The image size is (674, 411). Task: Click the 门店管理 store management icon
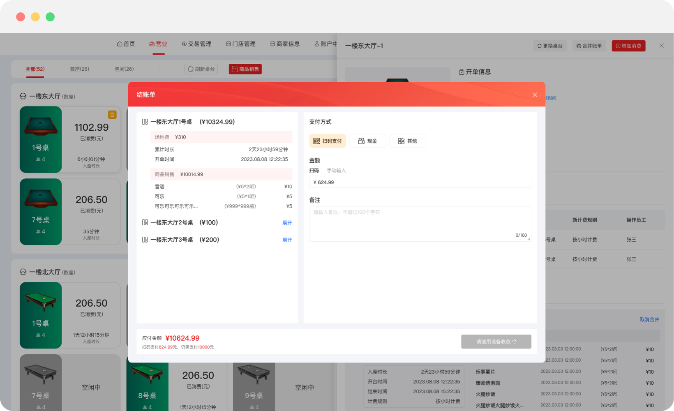228,44
